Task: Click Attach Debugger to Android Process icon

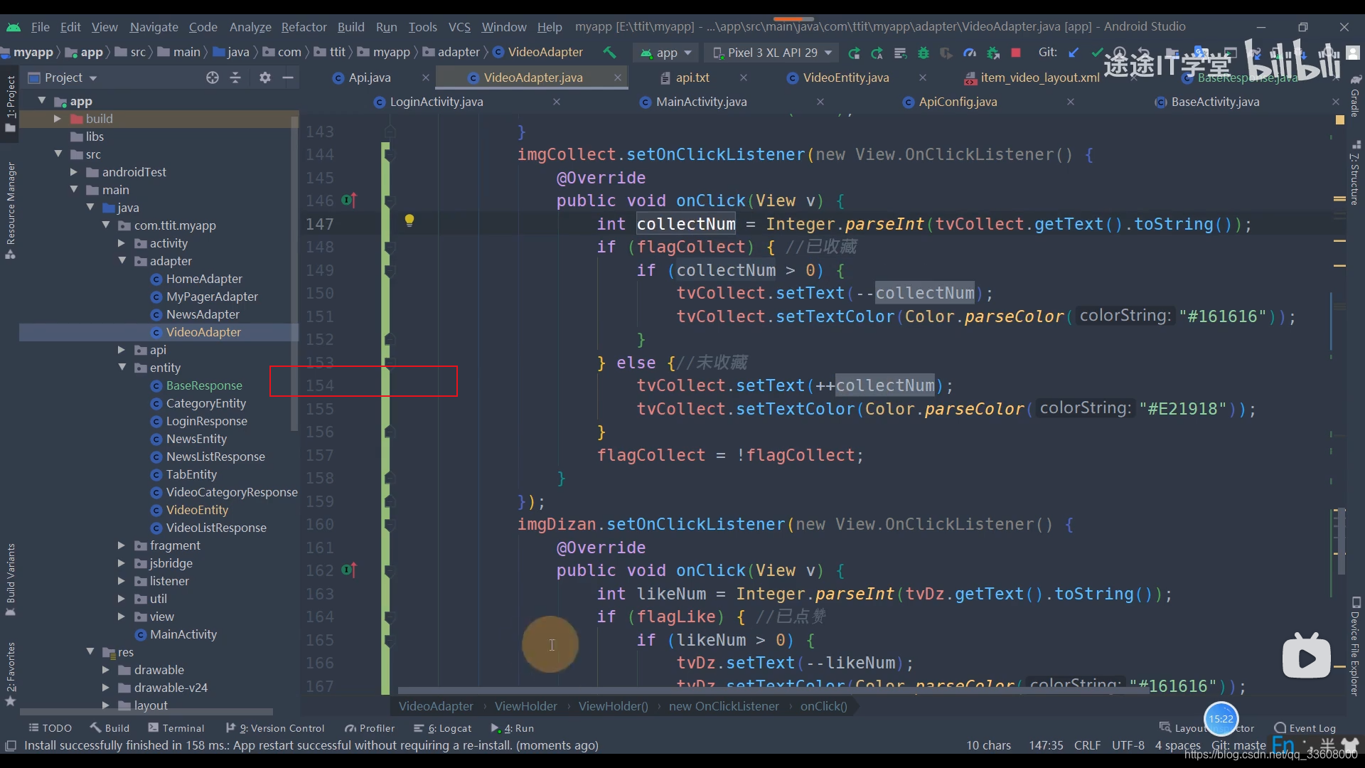Action: (x=993, y=53)
